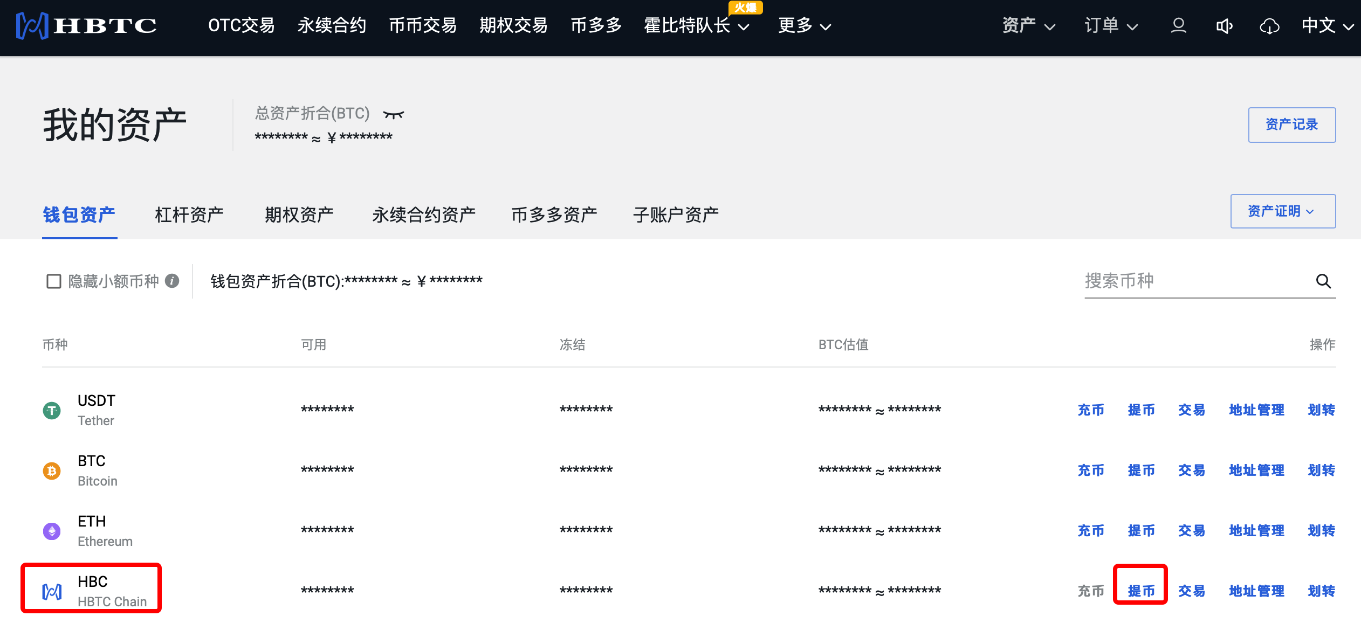Click 划转 in the USDT row
The image size is (1361, 623).
tap(1322, 410)
